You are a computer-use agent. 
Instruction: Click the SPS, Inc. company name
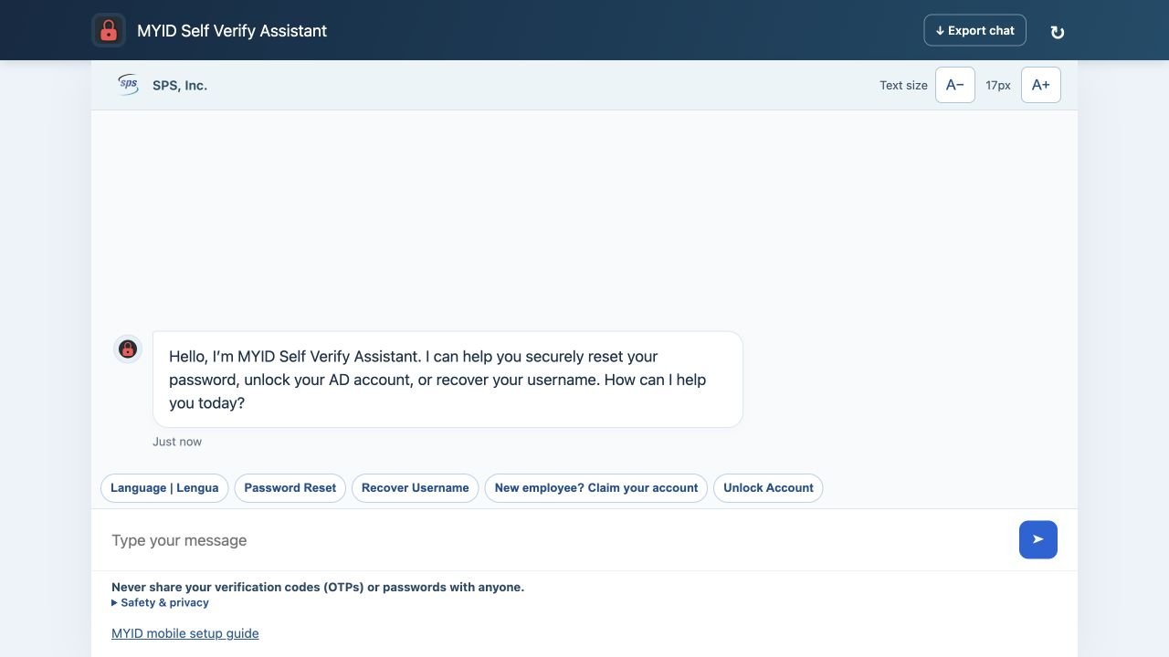click(180, 86)
